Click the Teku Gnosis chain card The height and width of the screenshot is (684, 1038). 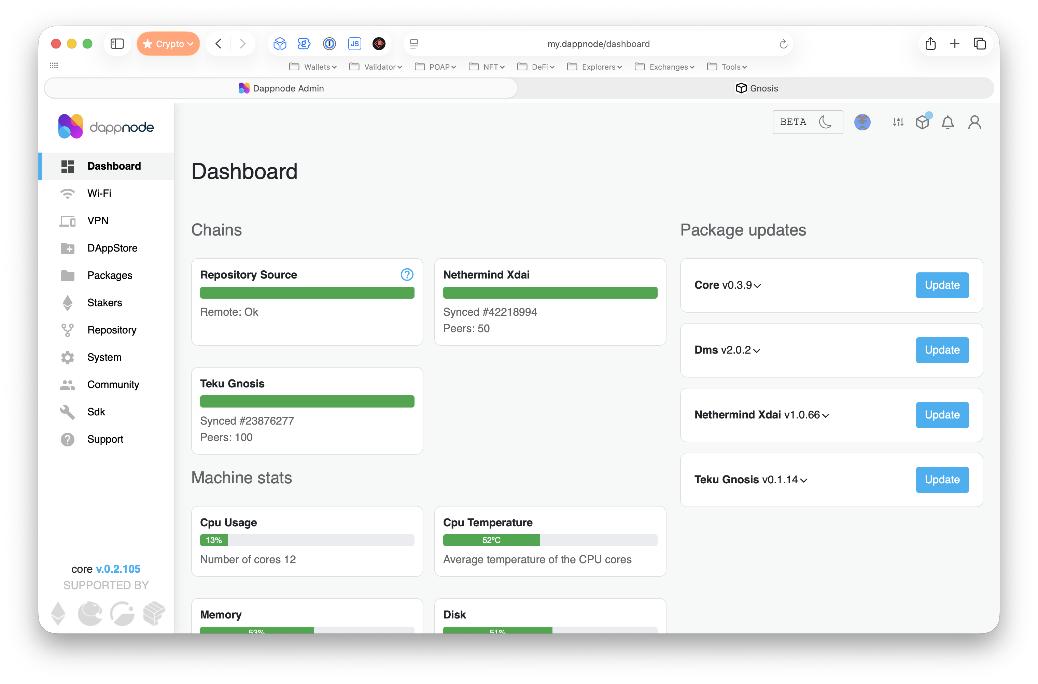click(307, 411)
